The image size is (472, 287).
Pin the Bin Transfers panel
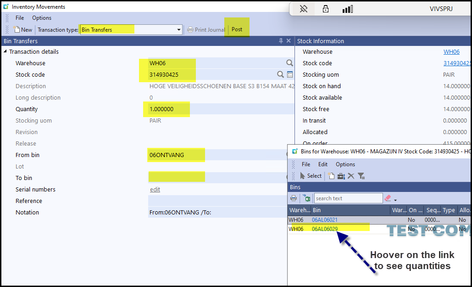(281, 41)
